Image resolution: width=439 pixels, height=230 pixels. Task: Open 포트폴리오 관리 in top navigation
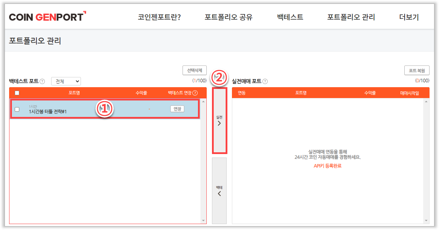[351, 18]
